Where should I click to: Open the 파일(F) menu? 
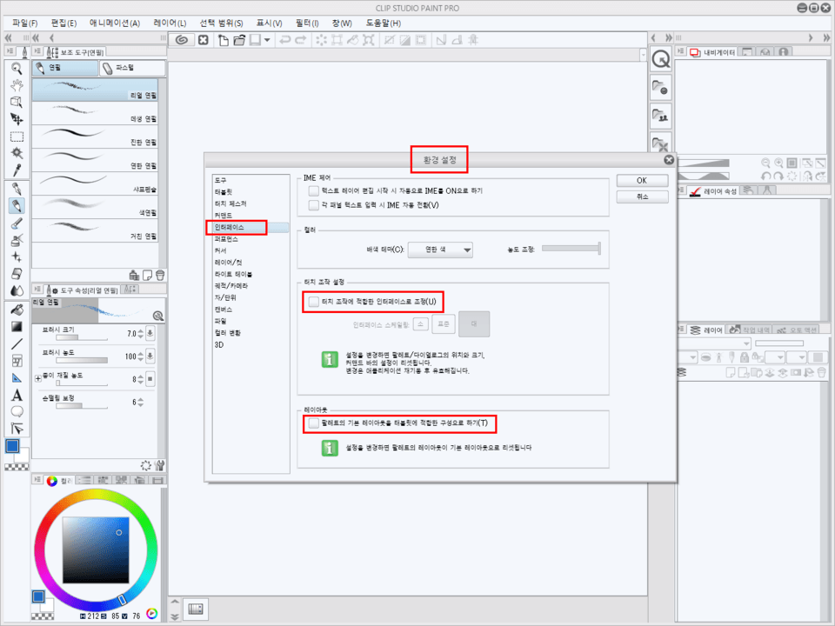(22, 23)
